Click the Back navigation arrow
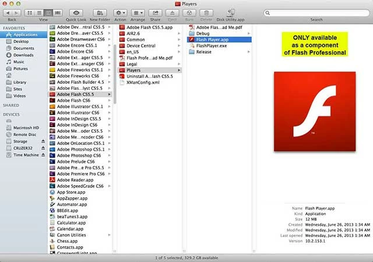Image resolution: width=373 pixels, height=262 pixels. pyautogui.click(x=8, y=13)
